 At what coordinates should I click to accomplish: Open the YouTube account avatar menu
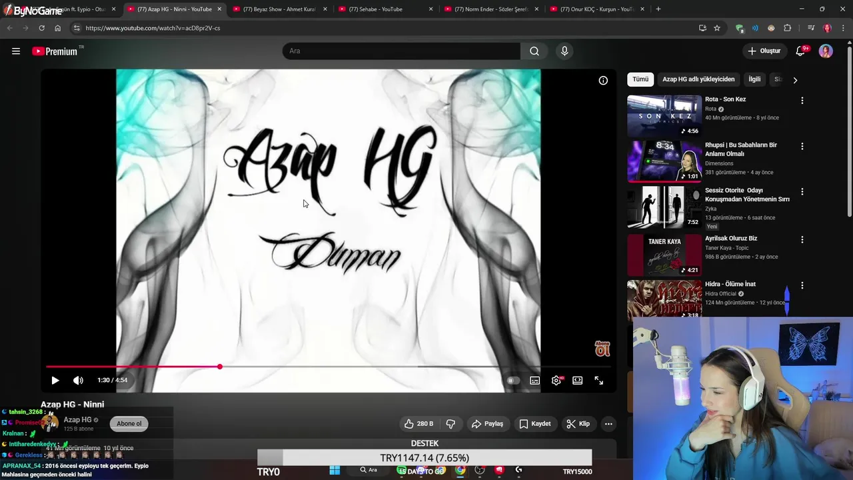[826, 51]
